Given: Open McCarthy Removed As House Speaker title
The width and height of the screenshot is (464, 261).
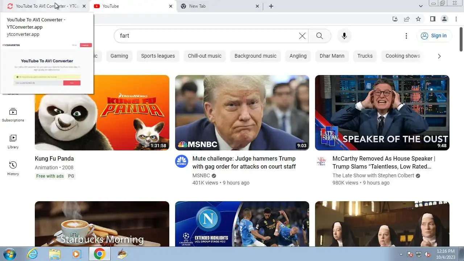Looking at the screenshot, I should (384, 162).
